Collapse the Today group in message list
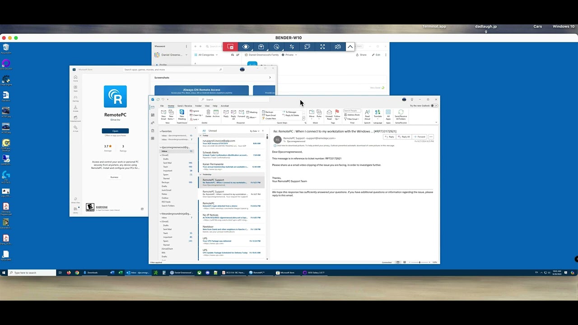The image size is (578, 325). coord(200,135)
